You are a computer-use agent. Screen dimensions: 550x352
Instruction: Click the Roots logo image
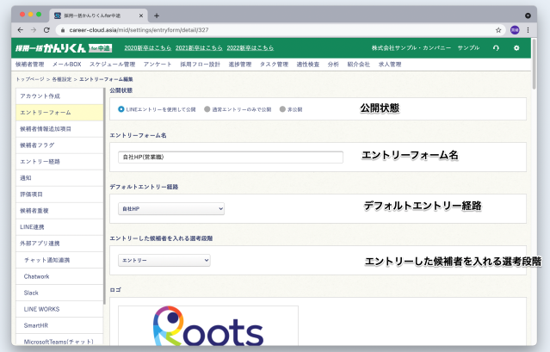[207, 327]
